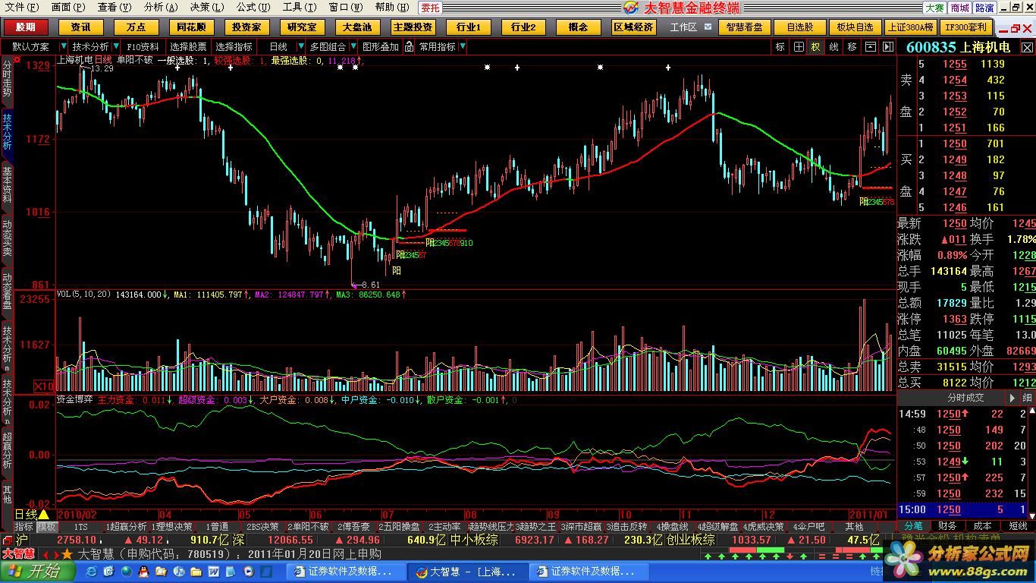Click the 智慧看盘 button

point(745,27)
